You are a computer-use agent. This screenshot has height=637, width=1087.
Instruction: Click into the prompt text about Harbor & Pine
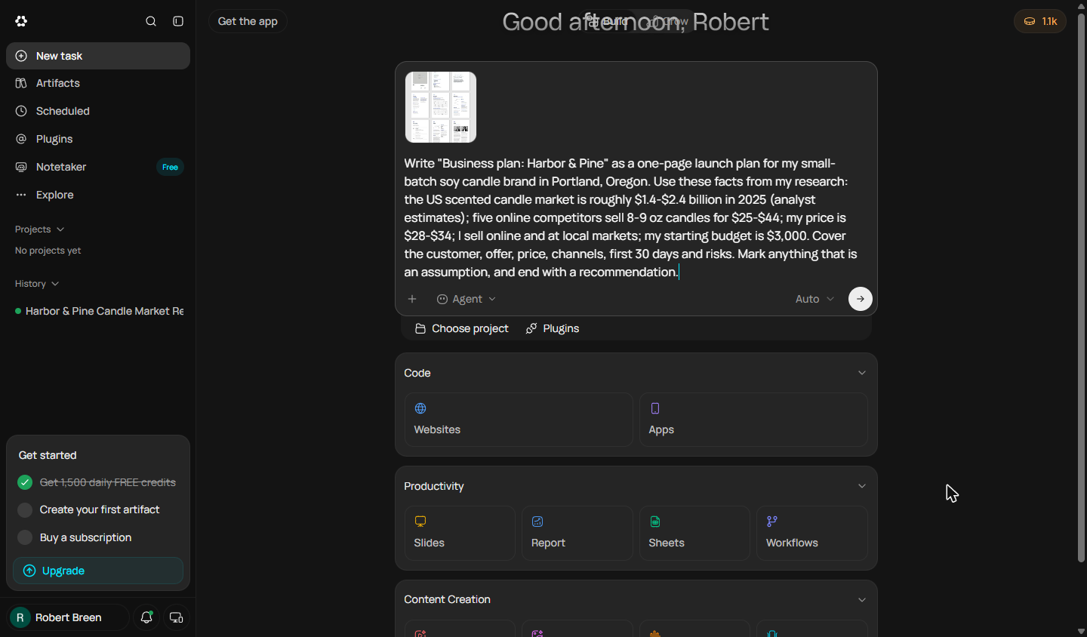point(633,217)
